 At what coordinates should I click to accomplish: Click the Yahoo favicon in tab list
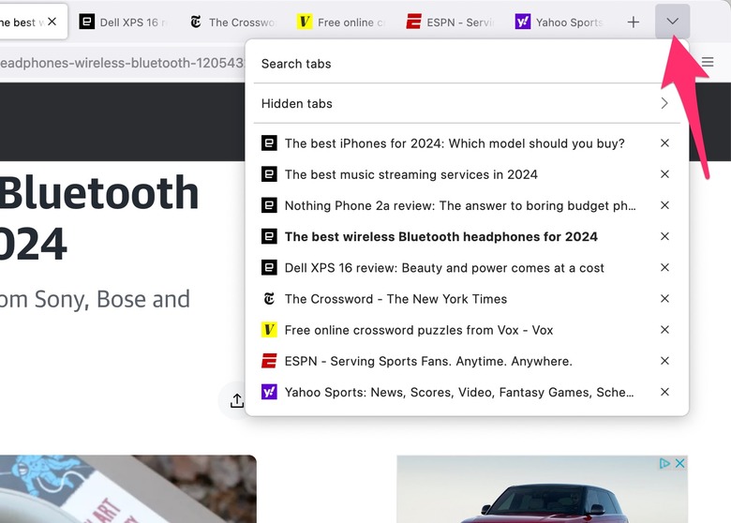(269, 392)
